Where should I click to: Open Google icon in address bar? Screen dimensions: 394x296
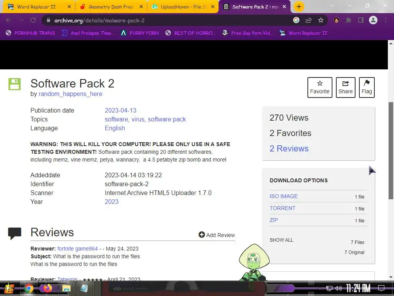(296, 20)
